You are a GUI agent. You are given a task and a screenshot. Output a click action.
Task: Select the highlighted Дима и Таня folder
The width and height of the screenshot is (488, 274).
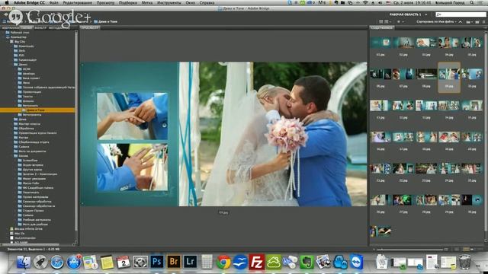[x=37, y=110]
